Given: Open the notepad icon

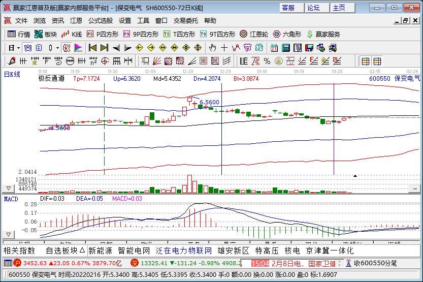Looking at the screenshot, I should [x=297, y=48].
